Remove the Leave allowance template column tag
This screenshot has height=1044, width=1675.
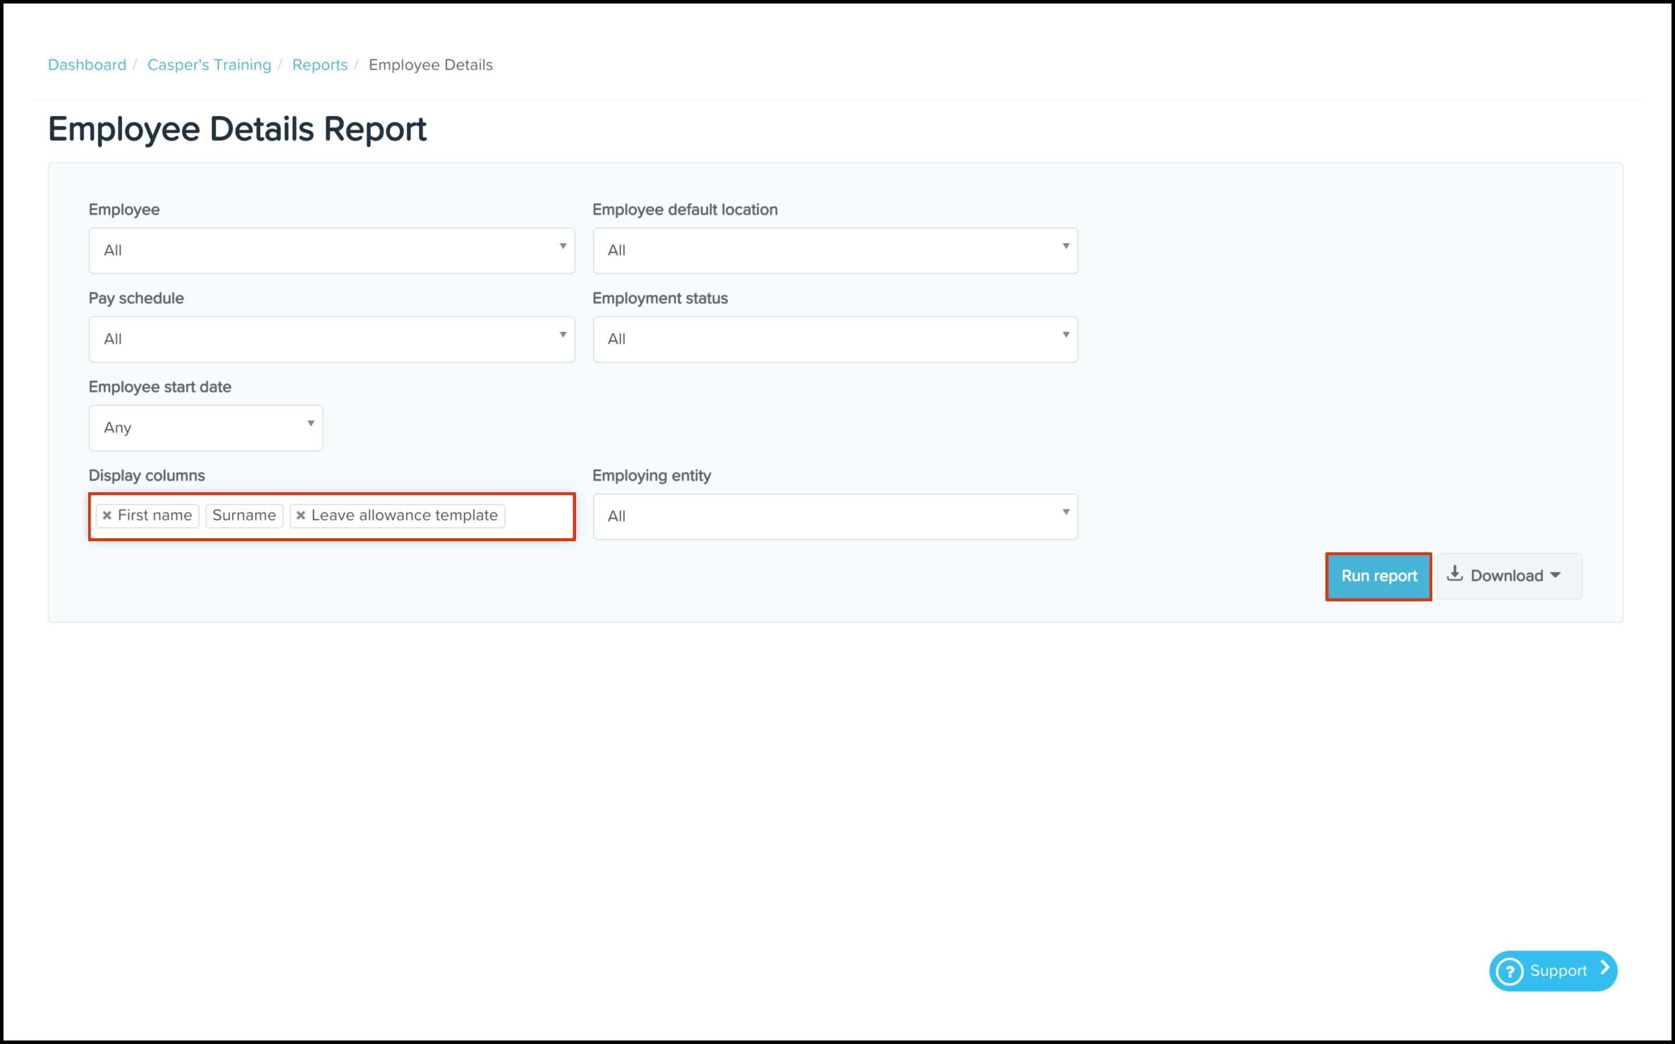coord(301,515)
